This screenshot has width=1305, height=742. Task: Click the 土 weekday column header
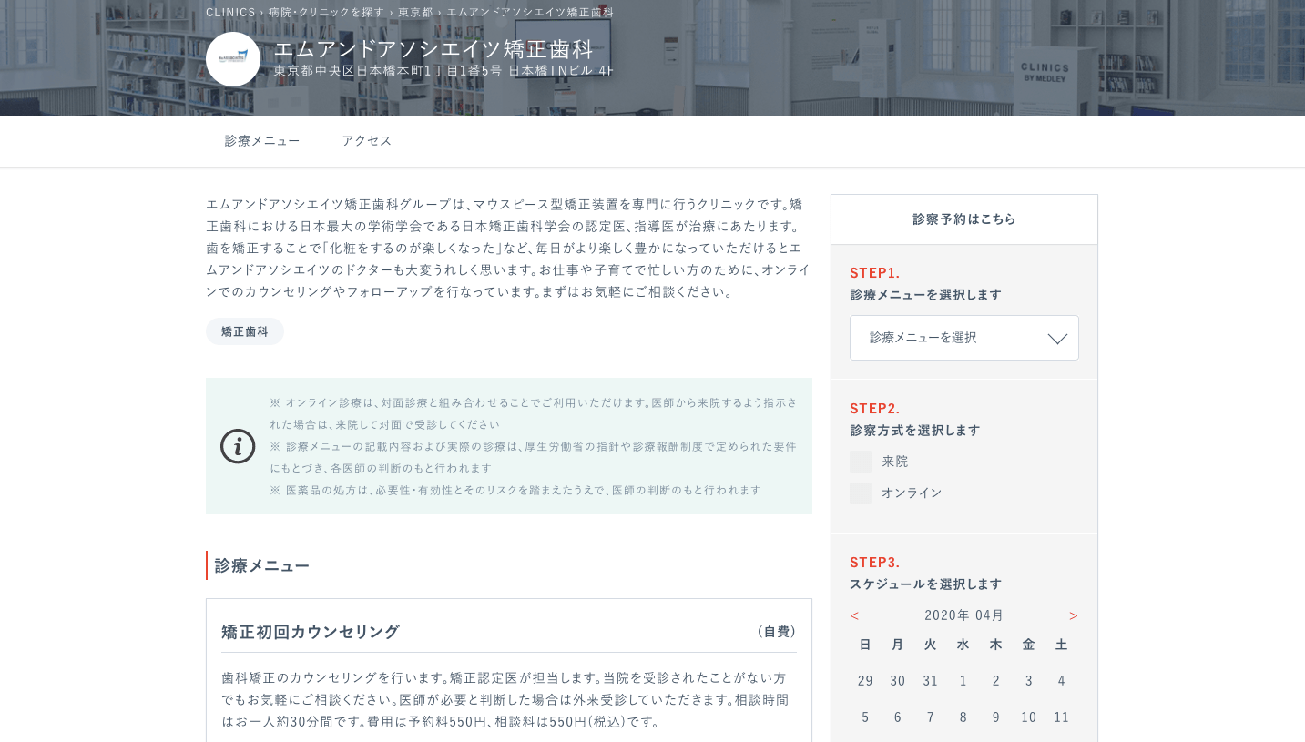[1062, 645]
